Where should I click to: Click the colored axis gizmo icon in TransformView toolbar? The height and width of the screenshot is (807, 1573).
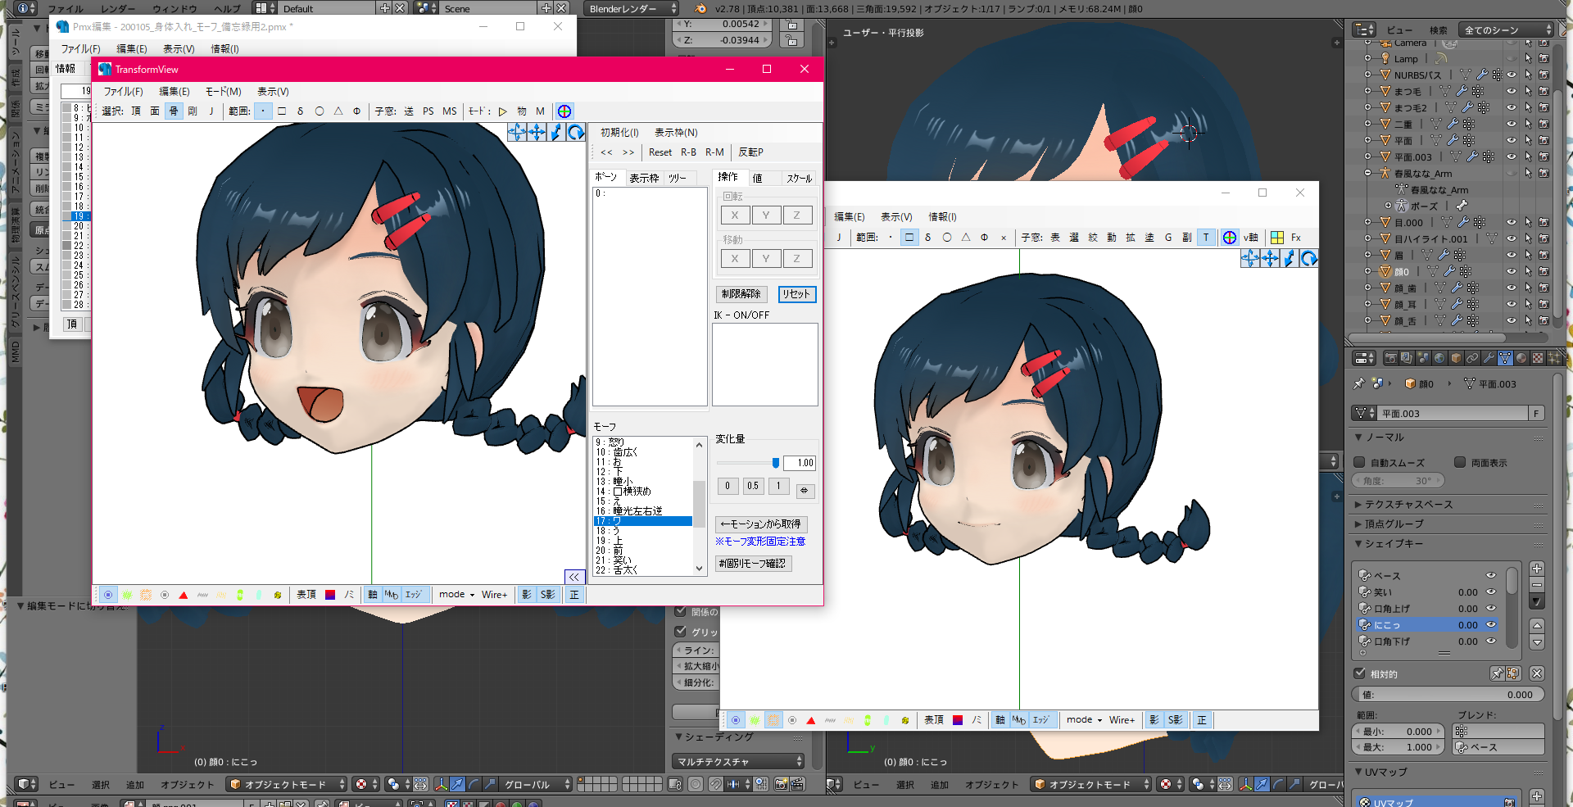coord(564,111)
